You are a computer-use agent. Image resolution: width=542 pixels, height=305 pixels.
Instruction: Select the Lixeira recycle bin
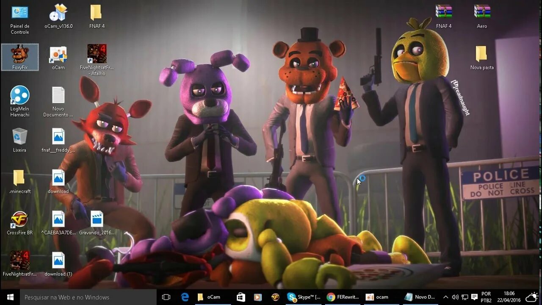tap(19, 140)
